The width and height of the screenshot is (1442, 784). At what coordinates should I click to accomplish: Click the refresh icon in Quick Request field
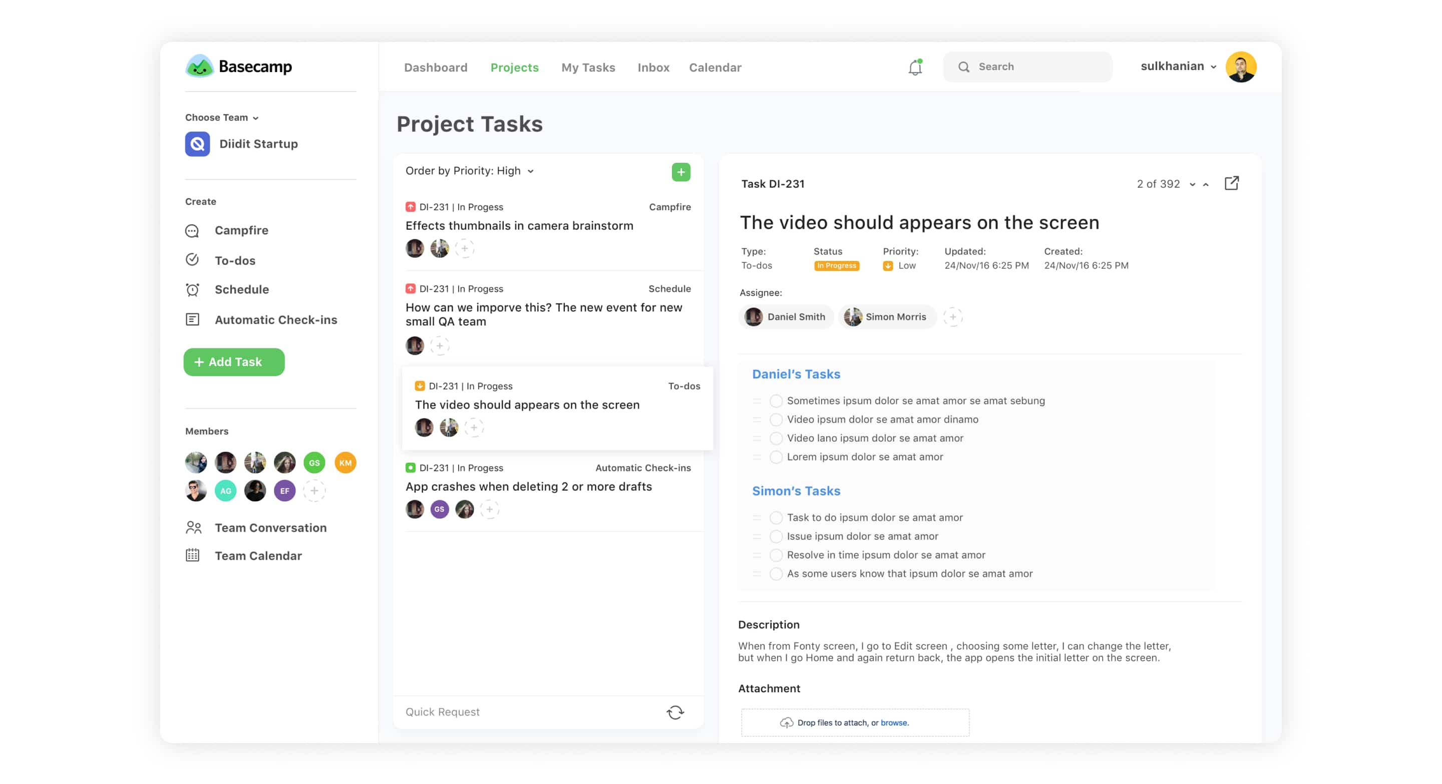[675, 711]
